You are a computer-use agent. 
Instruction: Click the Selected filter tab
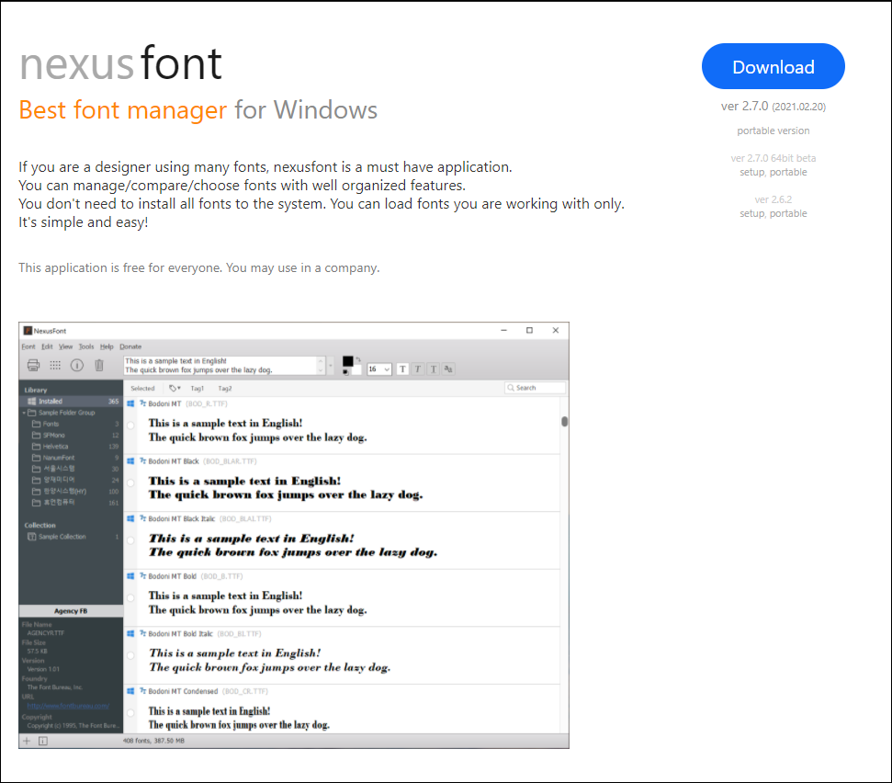(x=142, y=388)
